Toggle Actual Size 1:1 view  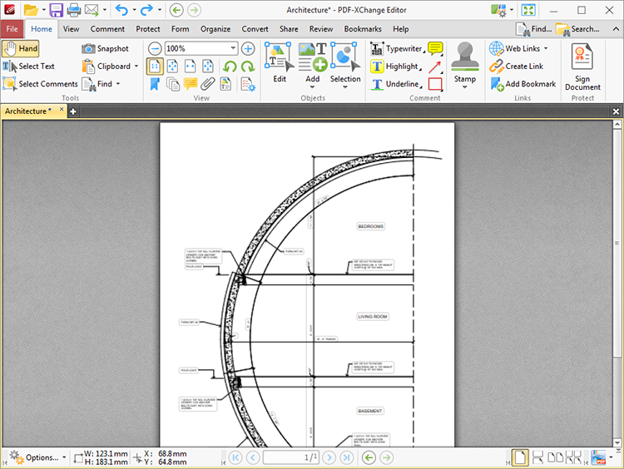point(155,66)
